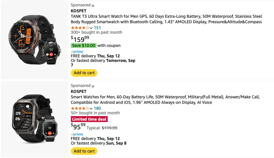Expand rating breakdown chevron beside 151 reviews
Viewport: 274px width, 158px height.
[91, 28]
